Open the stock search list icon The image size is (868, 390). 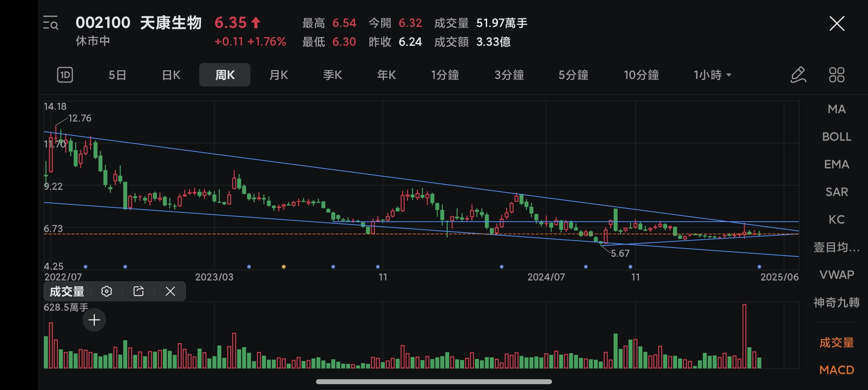tap(51, 23)
